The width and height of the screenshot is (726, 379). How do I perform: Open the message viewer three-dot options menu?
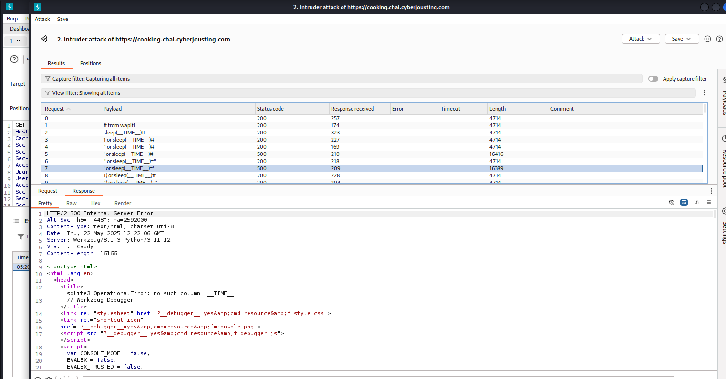(711, 191)
